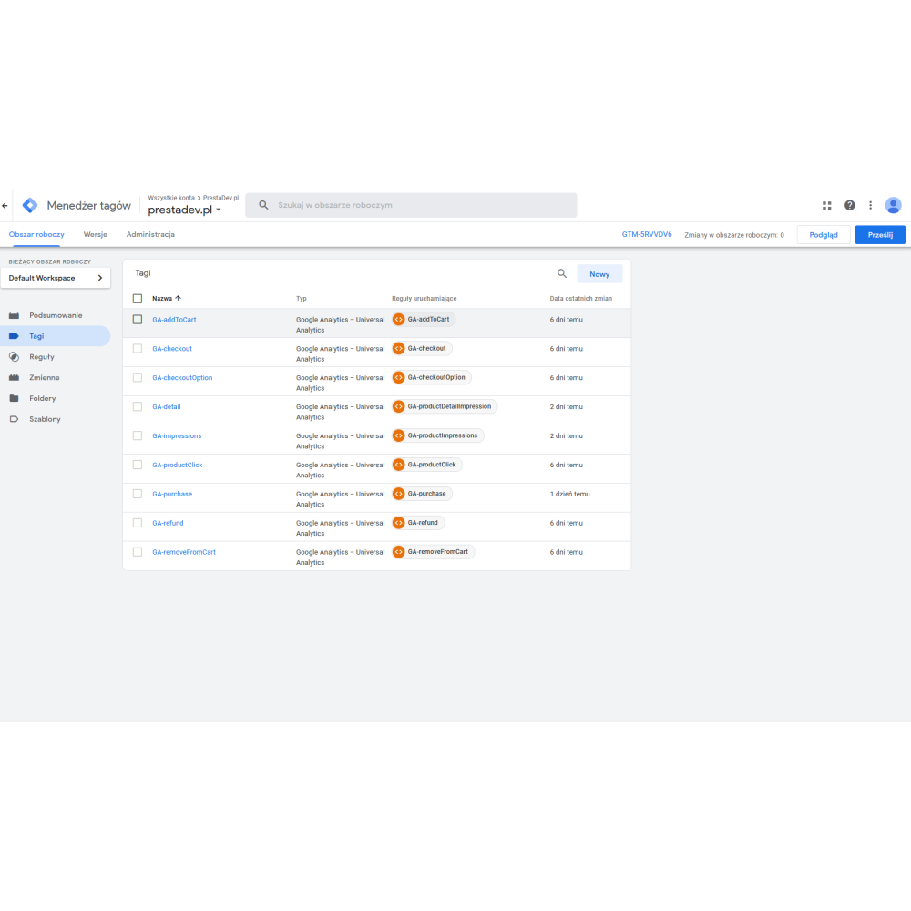Click the orange trigger icon for GA-refund
The width and height of the screenshot is (911, 911).
coord(399,523)
